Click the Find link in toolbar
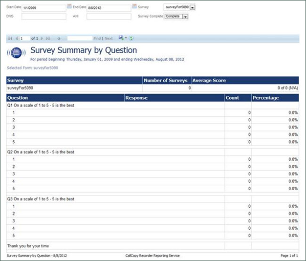The height and width of the screenshot is (261, 306). (97, 38)
